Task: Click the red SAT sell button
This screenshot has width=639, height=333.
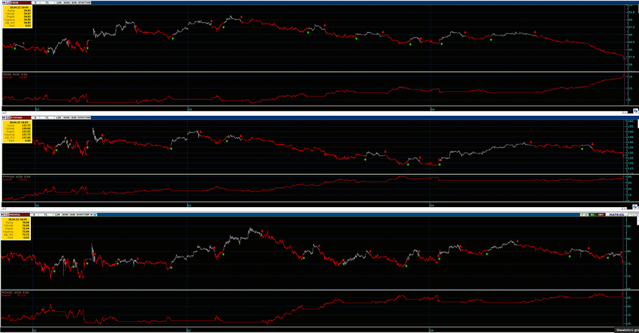Action: click(601, 215)
